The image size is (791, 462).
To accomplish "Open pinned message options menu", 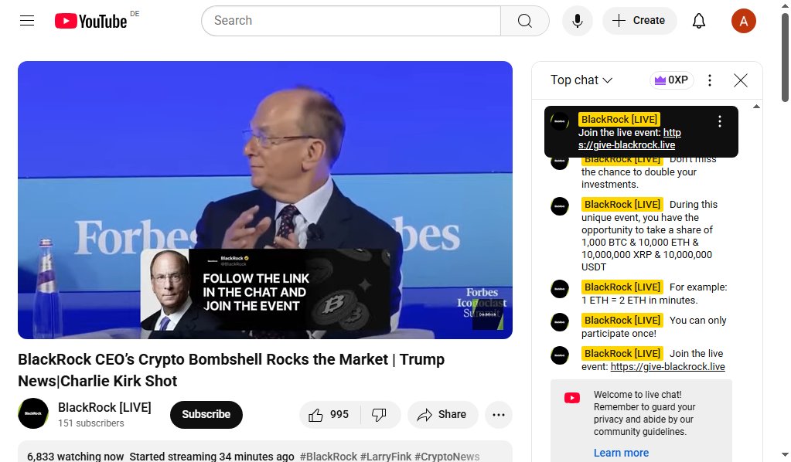I will coord(720,121).
